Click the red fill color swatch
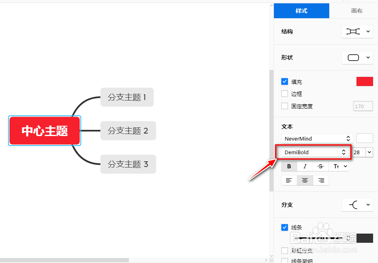 365,81
